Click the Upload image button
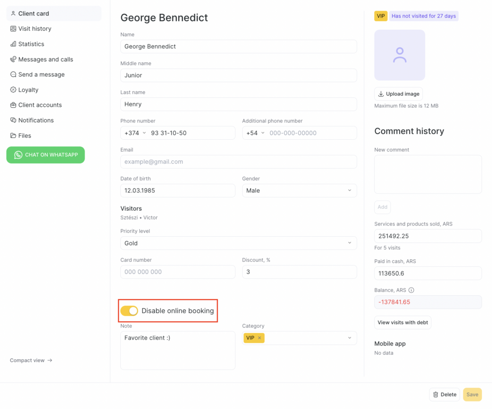The height and width of the screenshot is (409, 492). tap(398, 94)
